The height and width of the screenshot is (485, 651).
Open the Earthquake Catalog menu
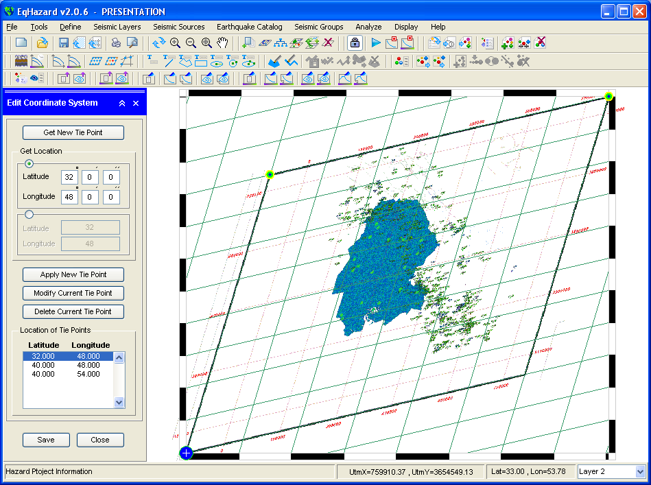tap(249, 27)
